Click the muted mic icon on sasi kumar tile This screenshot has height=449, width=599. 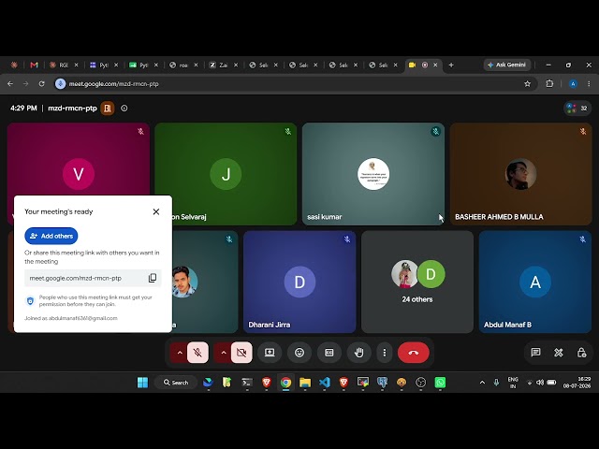coord(435,132)
